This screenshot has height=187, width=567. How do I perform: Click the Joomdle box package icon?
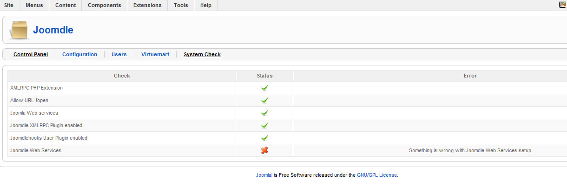pyautogui.click(x=20, y=30)
